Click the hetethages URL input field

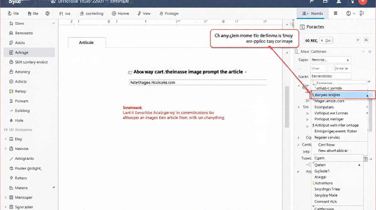point(197,82)
